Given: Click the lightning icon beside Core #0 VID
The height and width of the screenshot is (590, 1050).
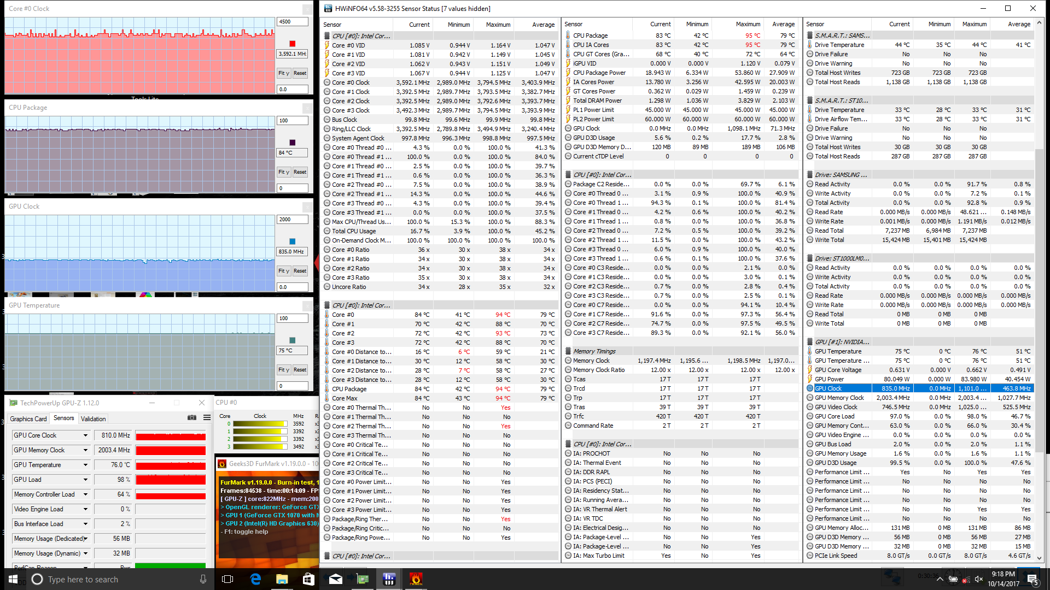Looking at the screenshot, I should pos(327,45).
